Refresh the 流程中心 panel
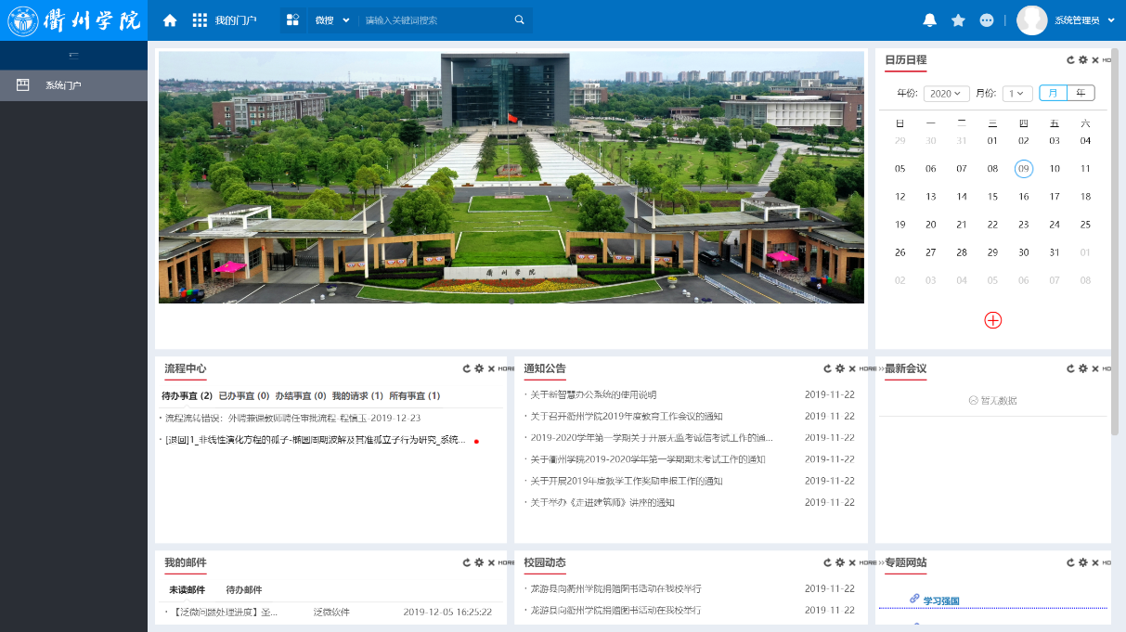This screenshot has width=1126, height=632. 467,368
